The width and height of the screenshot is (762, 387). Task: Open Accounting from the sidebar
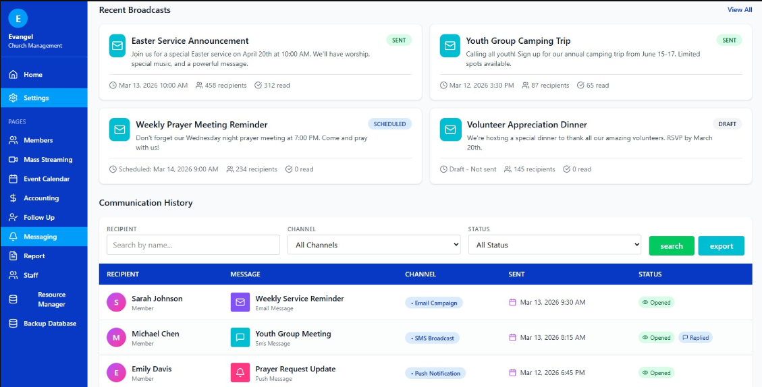(x=41, y=198)
